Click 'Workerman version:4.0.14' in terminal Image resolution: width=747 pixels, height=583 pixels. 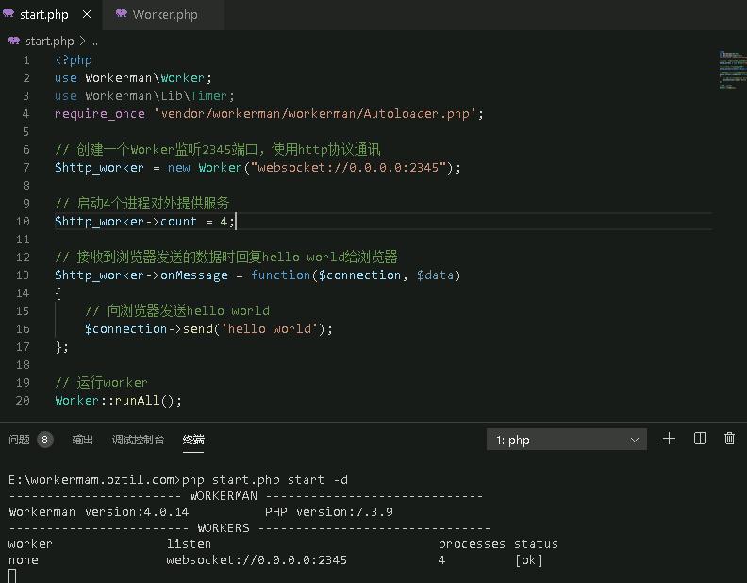tap(99, 512)
